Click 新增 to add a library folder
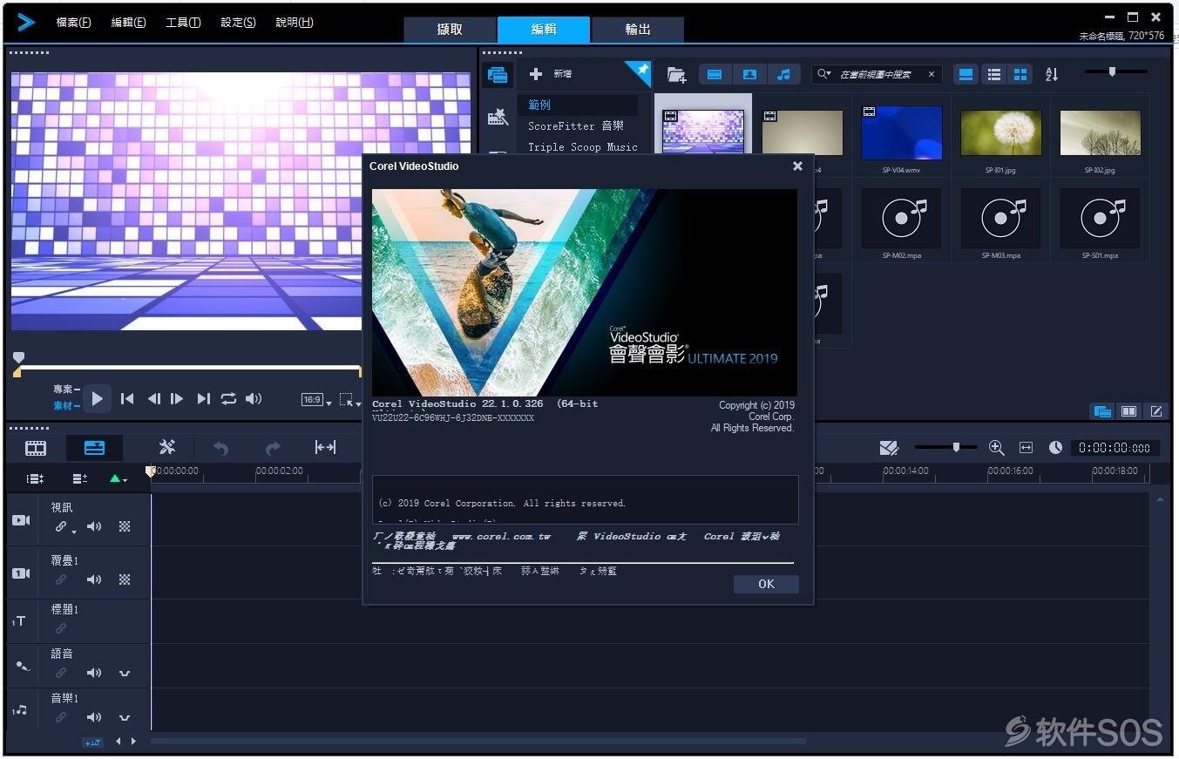The width and height of the screenshot is (1179, 759). click(x=551, y=74)
